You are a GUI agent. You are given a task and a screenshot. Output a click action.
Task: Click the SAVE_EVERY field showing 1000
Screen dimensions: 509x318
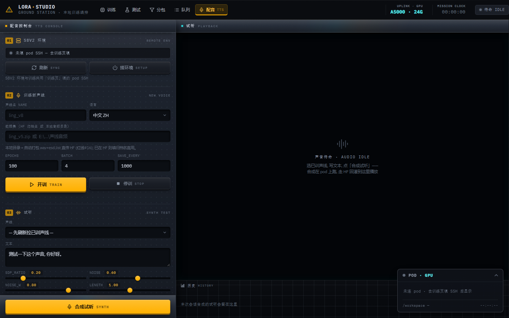(144, 166)
